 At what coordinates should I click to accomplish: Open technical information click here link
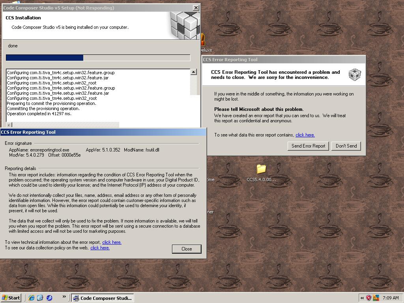tap(112, 242)
